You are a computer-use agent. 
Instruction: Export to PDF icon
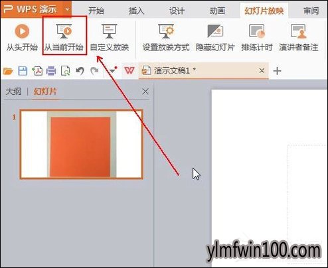[37, 71]
